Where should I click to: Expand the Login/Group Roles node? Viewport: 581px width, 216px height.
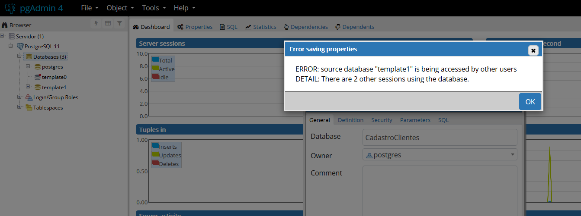point(19,97)
